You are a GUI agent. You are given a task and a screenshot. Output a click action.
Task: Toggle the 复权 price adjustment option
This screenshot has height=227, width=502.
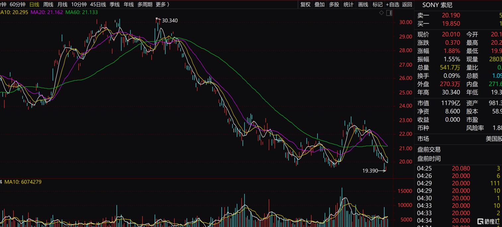(305, 5)
